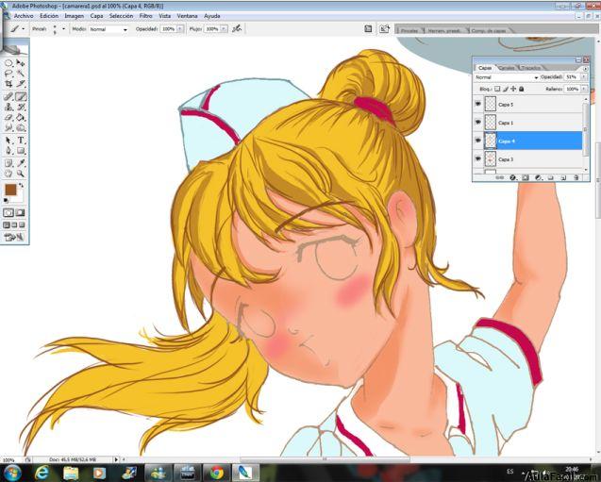Open Flujo arrow in options bar
The image size is (601, 482).
click(224, 28)
